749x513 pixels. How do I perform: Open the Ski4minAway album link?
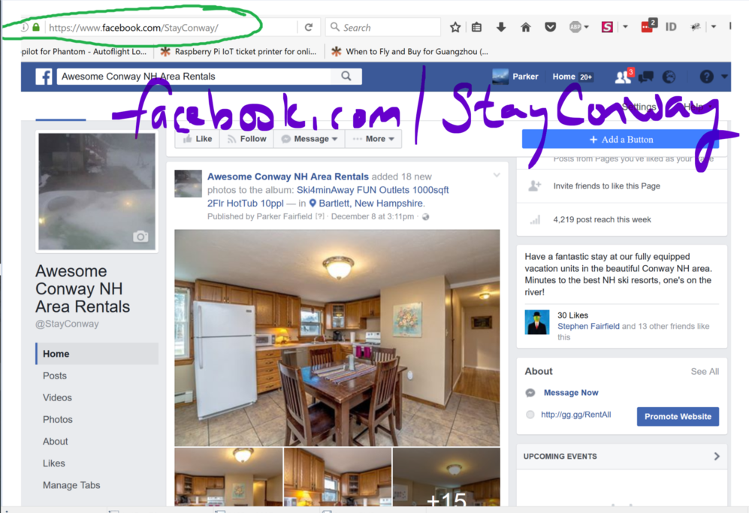pyautogui.click(x=328, y=197)
